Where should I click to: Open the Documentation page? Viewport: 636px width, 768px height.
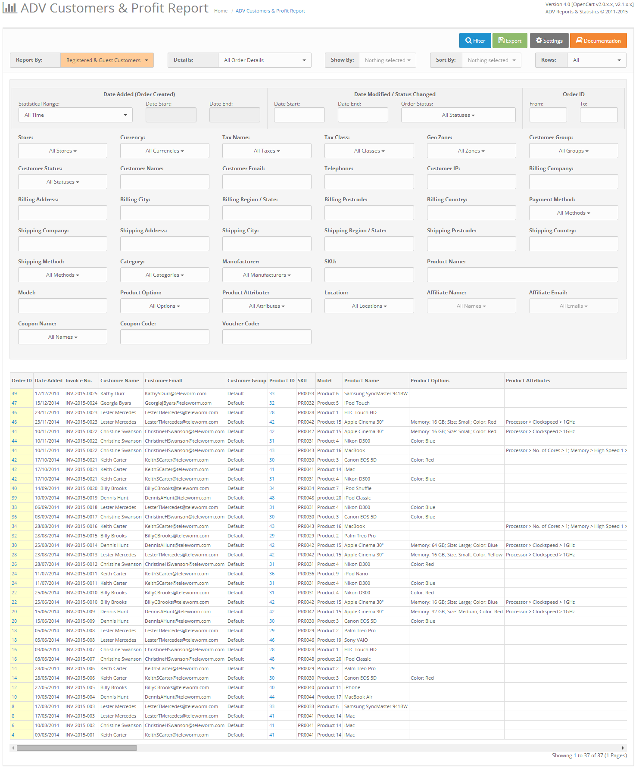coord(598,41)
